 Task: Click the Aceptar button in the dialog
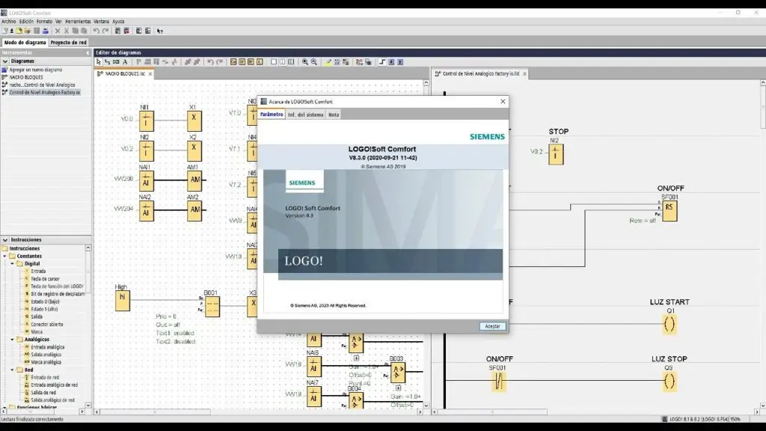point(492,326)
